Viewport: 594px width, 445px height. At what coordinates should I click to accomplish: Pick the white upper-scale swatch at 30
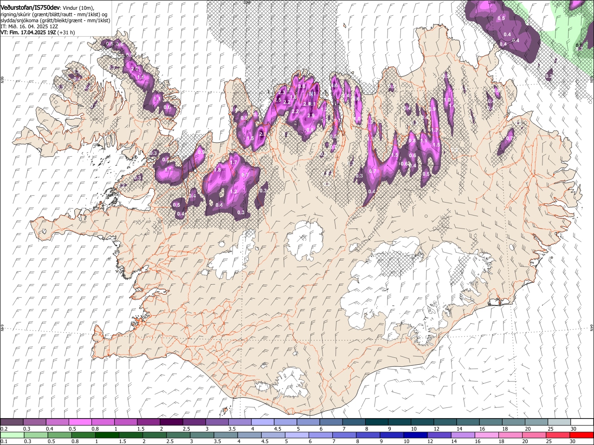[582, 422]
